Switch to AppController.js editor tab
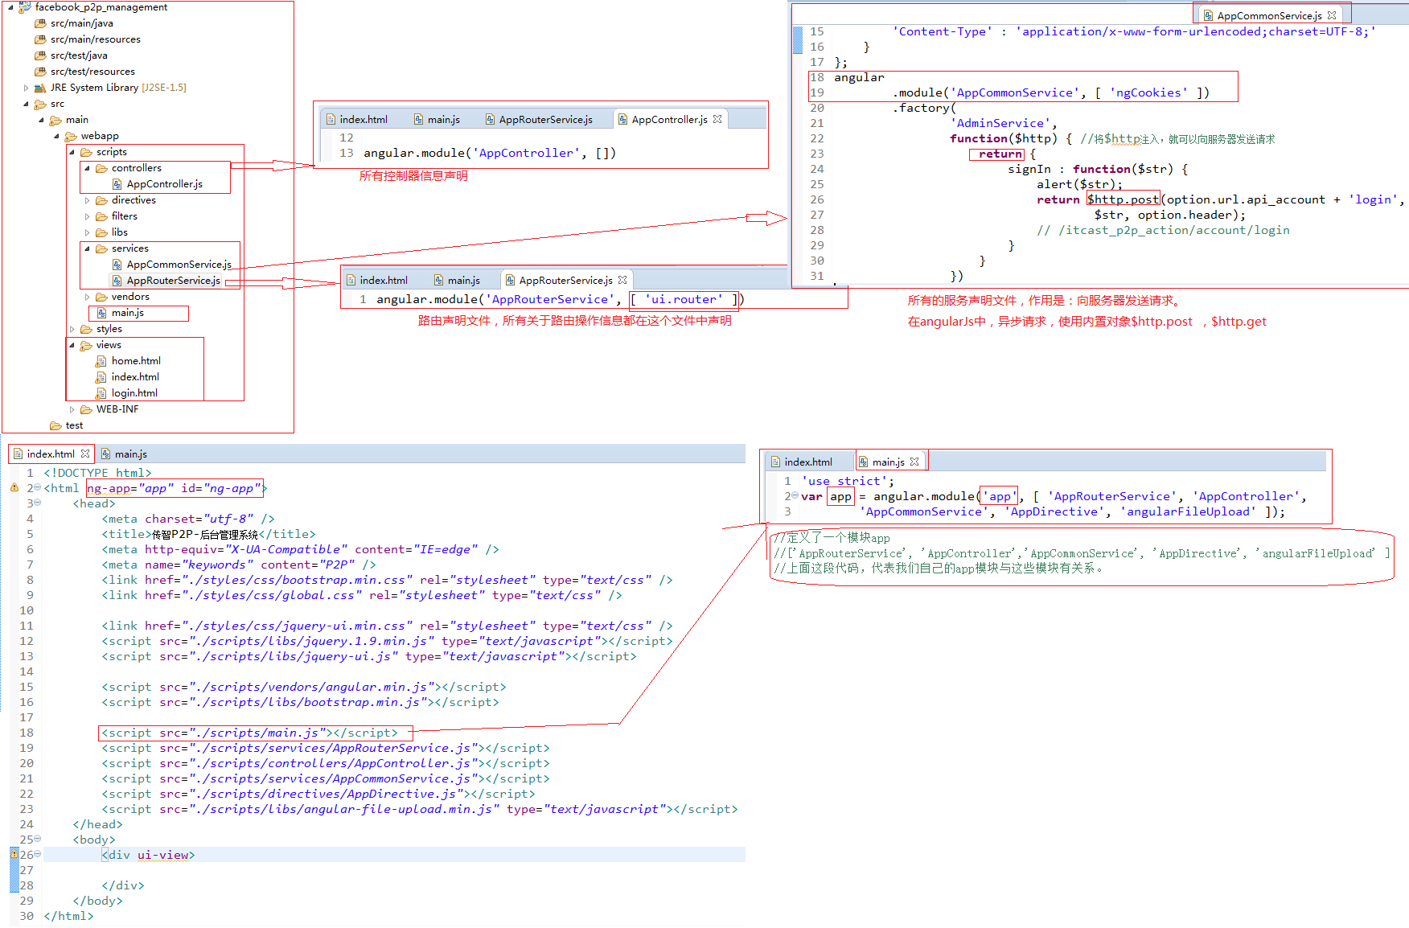The image size is (1409, 928). [x=669, y=119]
